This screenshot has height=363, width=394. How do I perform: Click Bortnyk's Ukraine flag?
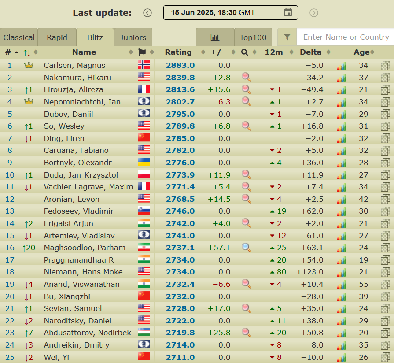click(144, 162)
